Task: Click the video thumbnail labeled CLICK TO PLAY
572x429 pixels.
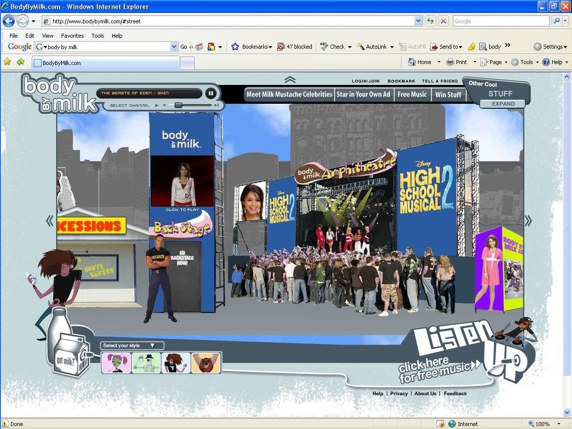Action: (182, 181)
